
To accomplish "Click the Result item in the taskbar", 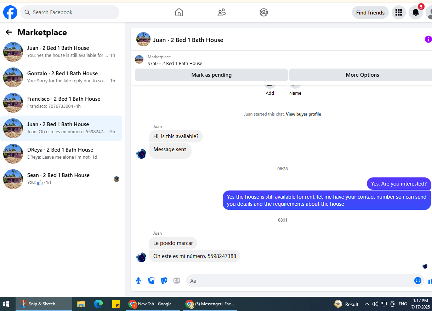I will pos(347,304).
